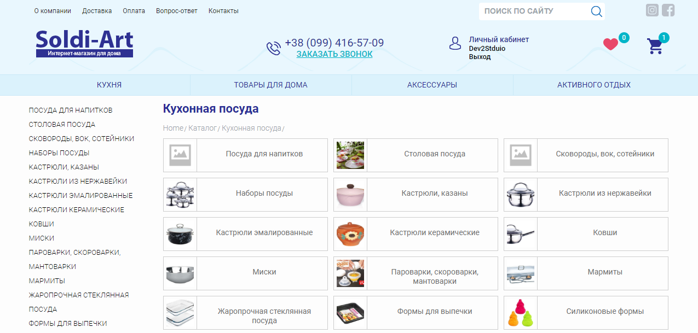698x333 pixels.
Task: Click the phone number +38 (099) 416-57-09
Action: [x=334, y=43]
